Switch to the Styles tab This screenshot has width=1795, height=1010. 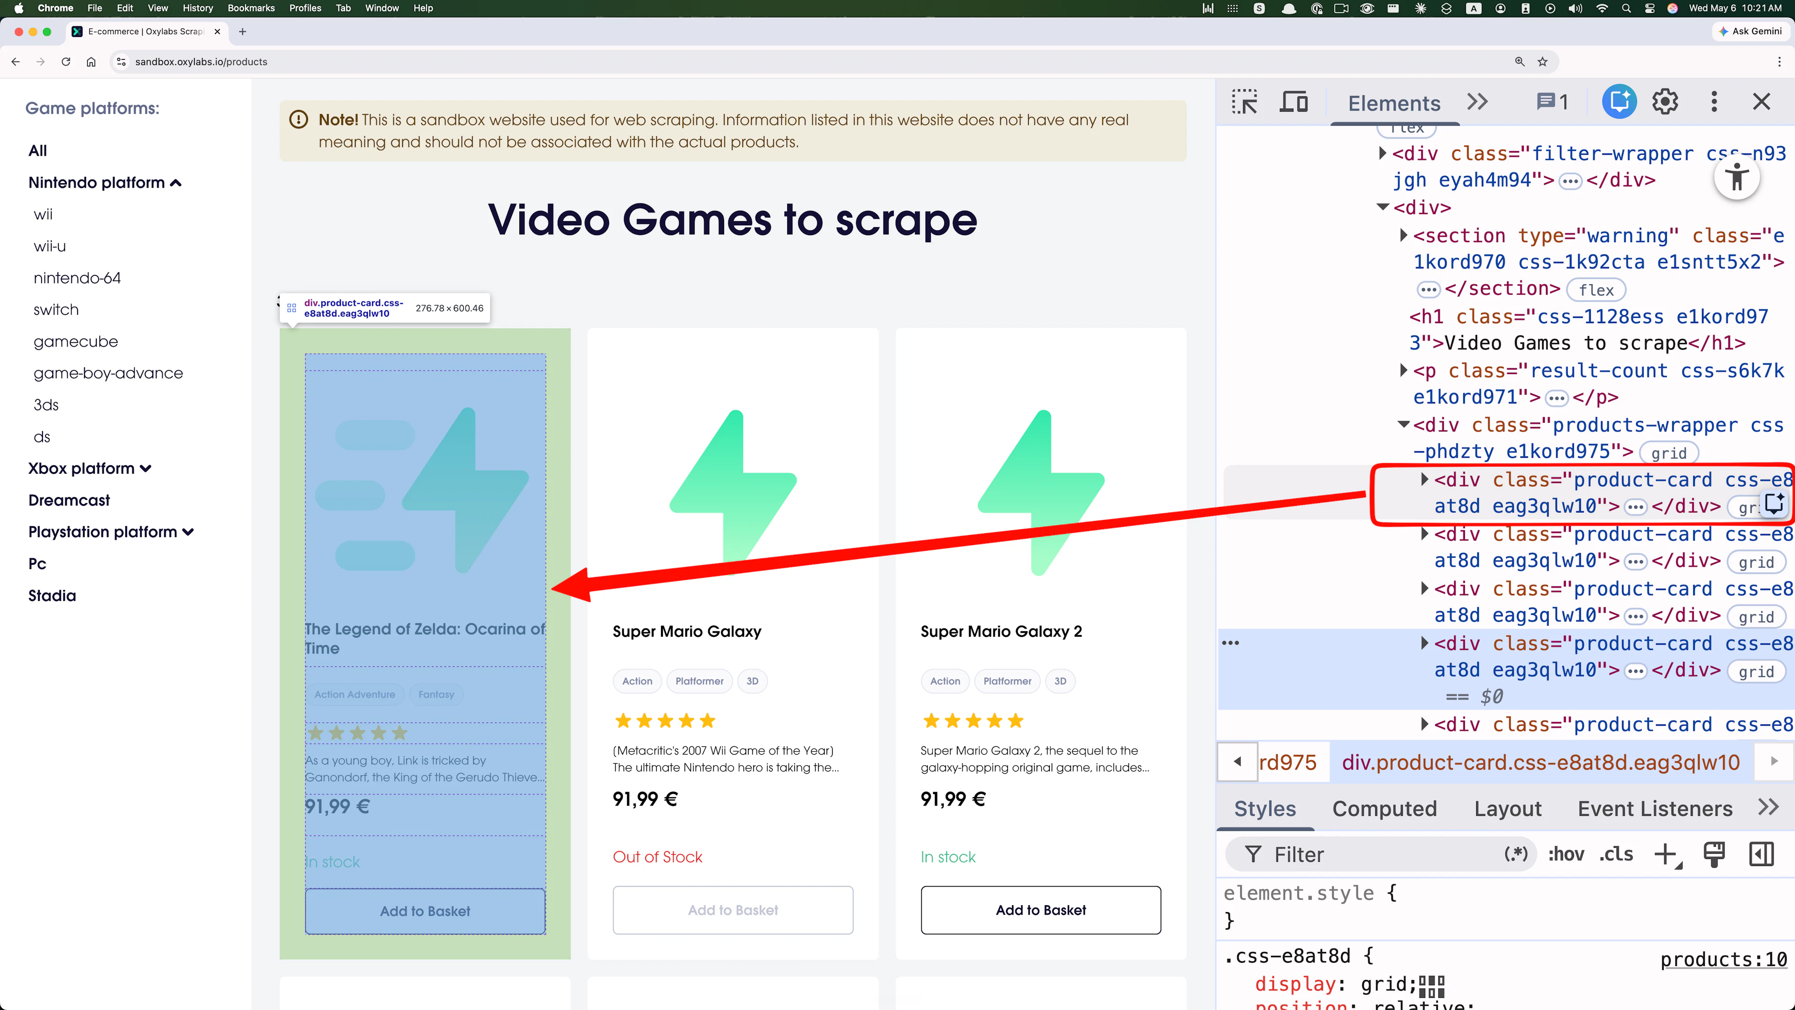(x=1265, y=808)
